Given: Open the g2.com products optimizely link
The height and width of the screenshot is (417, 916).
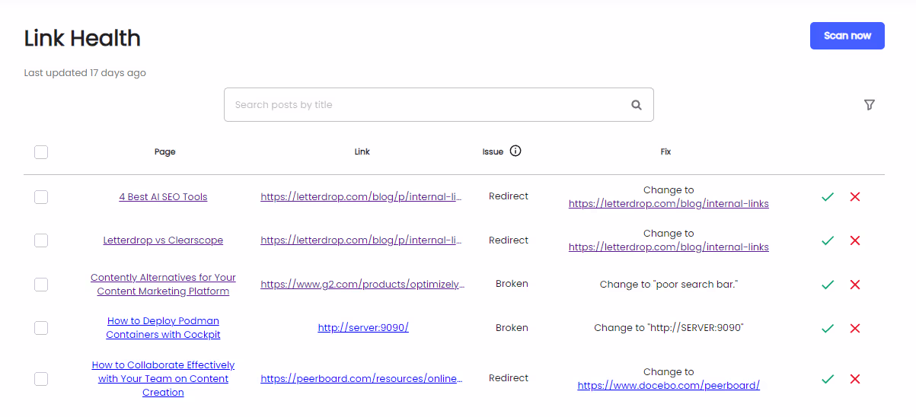Looking at the screenshot, I should click(x=362, y=284).
